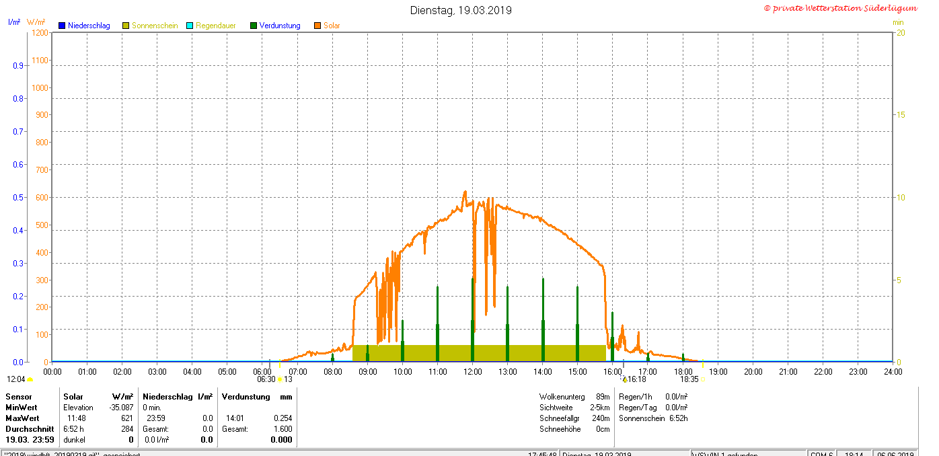Image resolution: width=939 pixels, height=456 pixels.
Task: Click the 12:00 label on the time axis
Action: pyautogui.click(x=472, y=371)
